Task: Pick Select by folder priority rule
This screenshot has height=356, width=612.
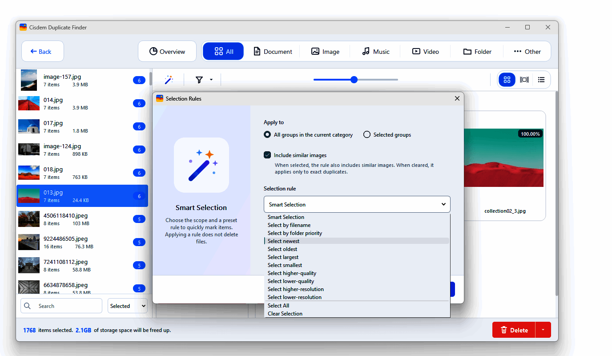Action: point(357,233)
